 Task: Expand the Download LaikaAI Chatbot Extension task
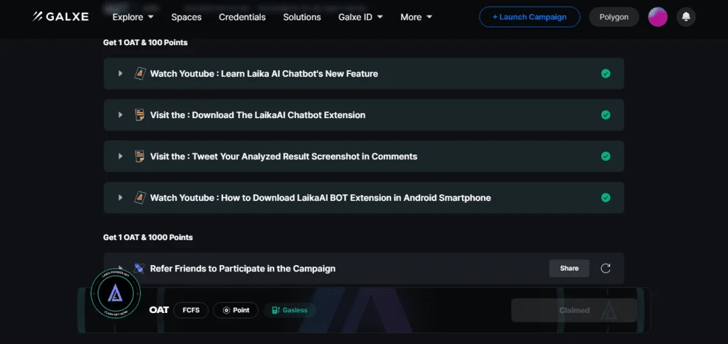coord(120,115)
